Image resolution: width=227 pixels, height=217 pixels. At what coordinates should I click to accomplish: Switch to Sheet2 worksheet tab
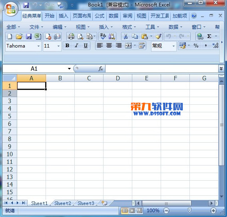click(x=63, y=203)
